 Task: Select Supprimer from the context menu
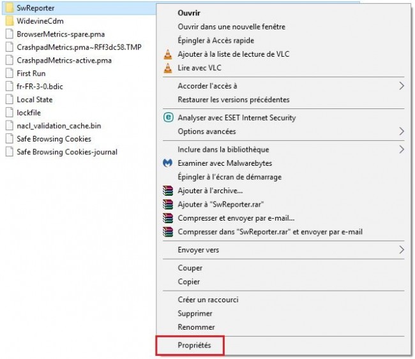tap(195, 314)
